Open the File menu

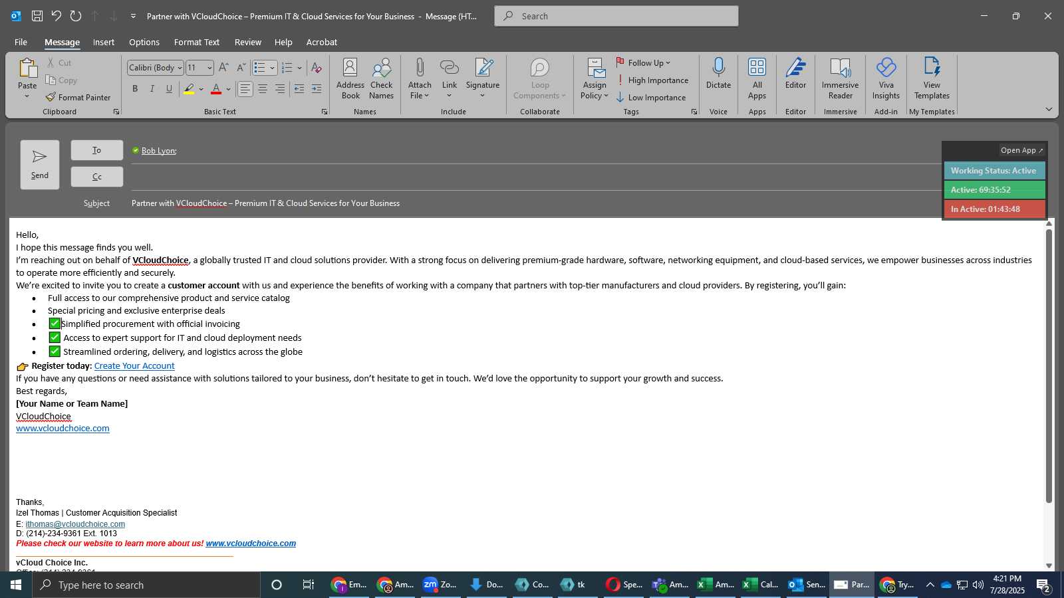pos(21,42)
